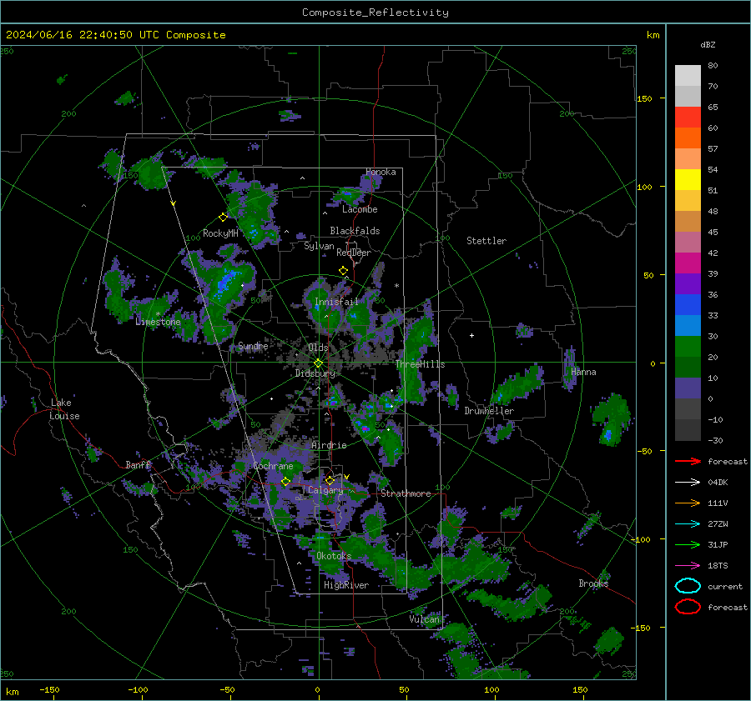Click the yellow radar-site diamond above Didsbury
The image size is (751, 701).
(x=318, y=363)
